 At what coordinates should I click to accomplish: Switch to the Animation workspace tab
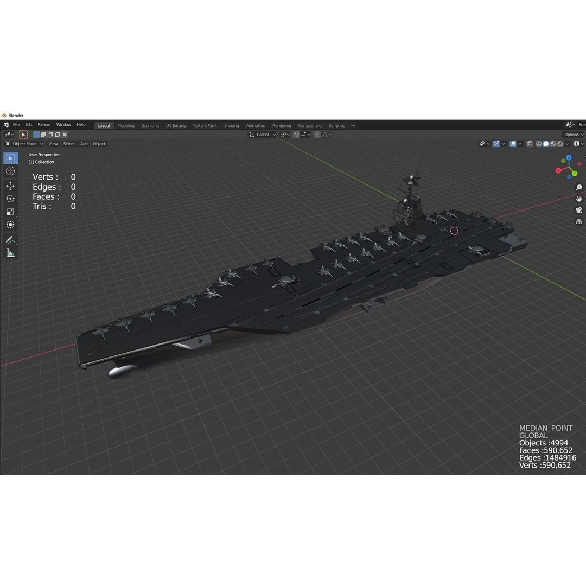click(256, 125)
